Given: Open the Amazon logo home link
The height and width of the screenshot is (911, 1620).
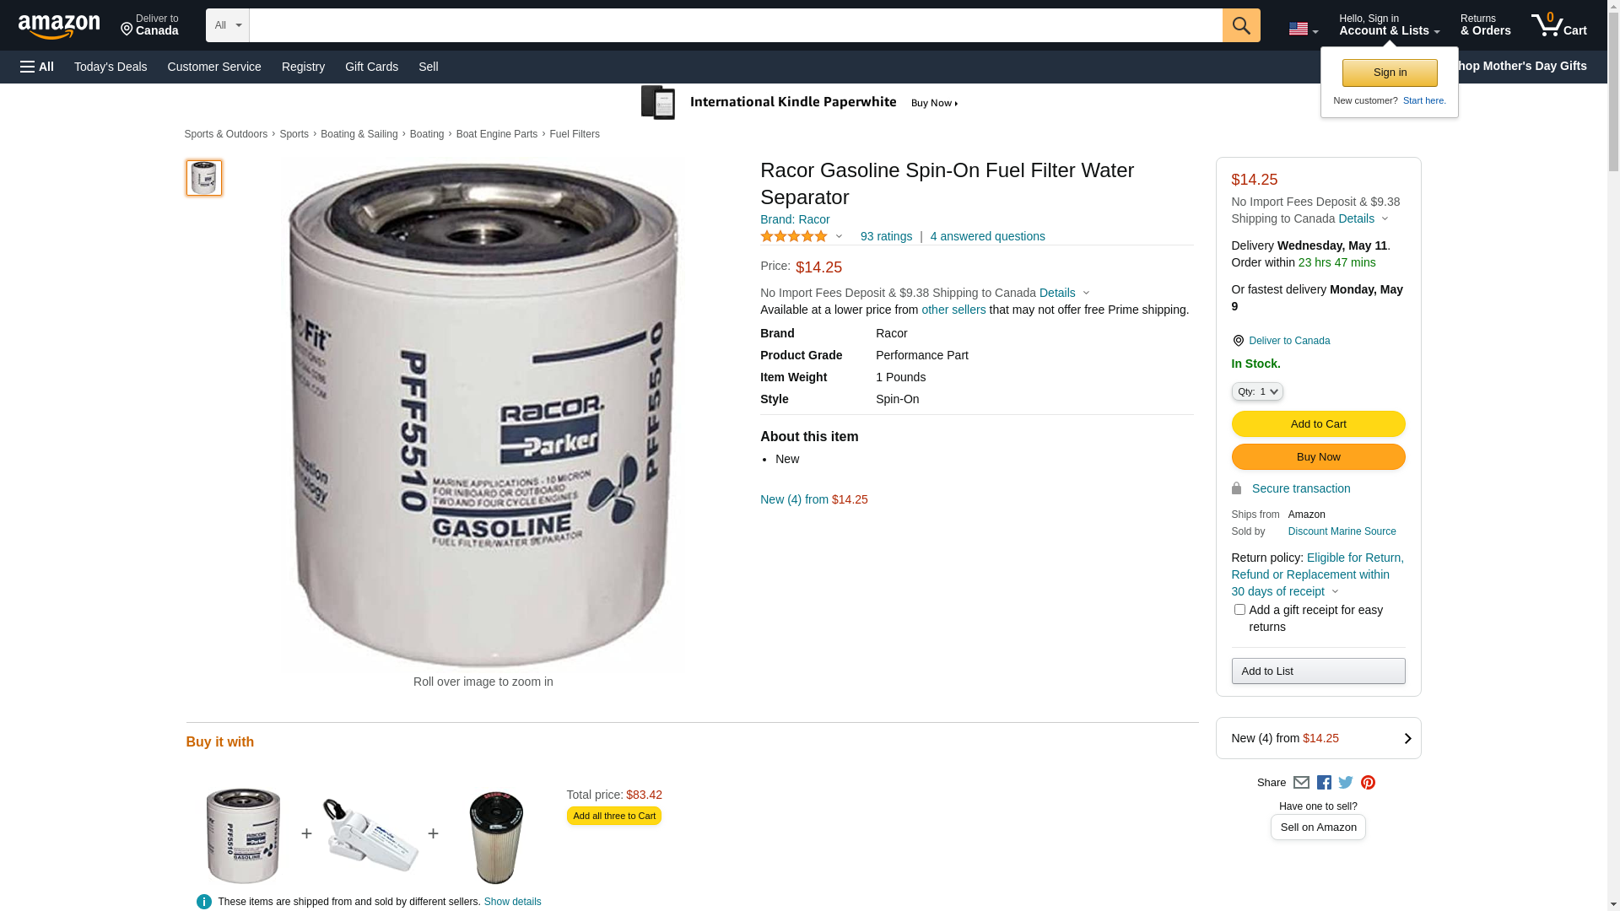Looking at the screenshot, I should [x=59, y=26].
